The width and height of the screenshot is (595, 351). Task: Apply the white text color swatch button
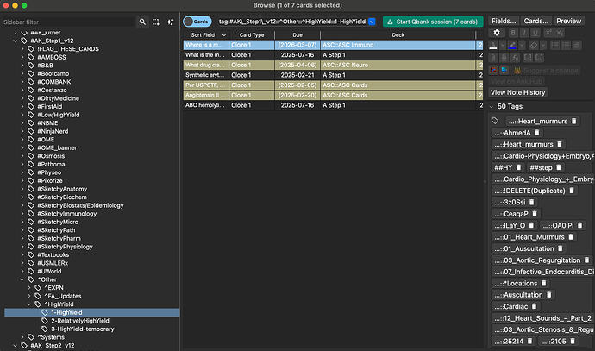point(493,45)
